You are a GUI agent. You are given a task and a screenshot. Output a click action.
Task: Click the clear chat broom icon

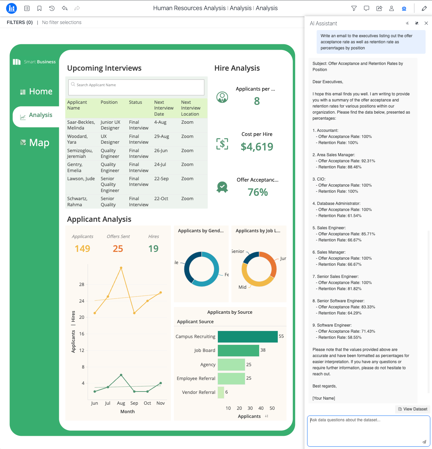pyautogui.click(x=407, y=23)
